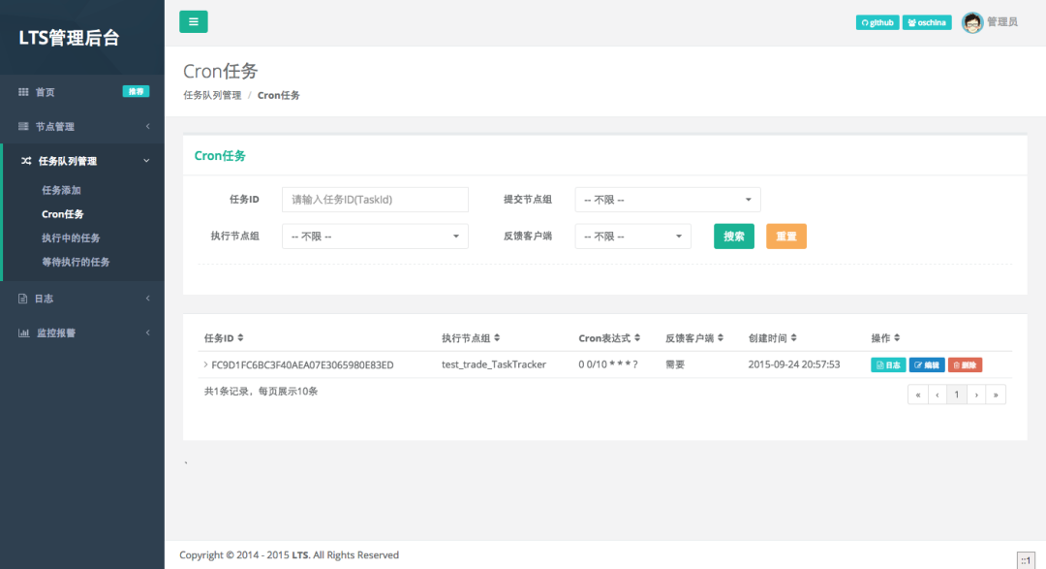Click the green 搜索 button
The width and height of the screenshot is (1046, 569).
click(x=734, y=237)
